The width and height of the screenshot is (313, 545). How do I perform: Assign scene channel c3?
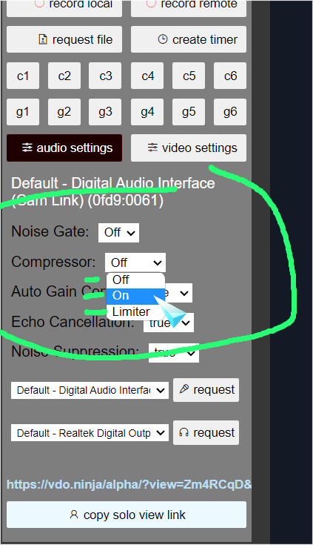click(105, 76)
